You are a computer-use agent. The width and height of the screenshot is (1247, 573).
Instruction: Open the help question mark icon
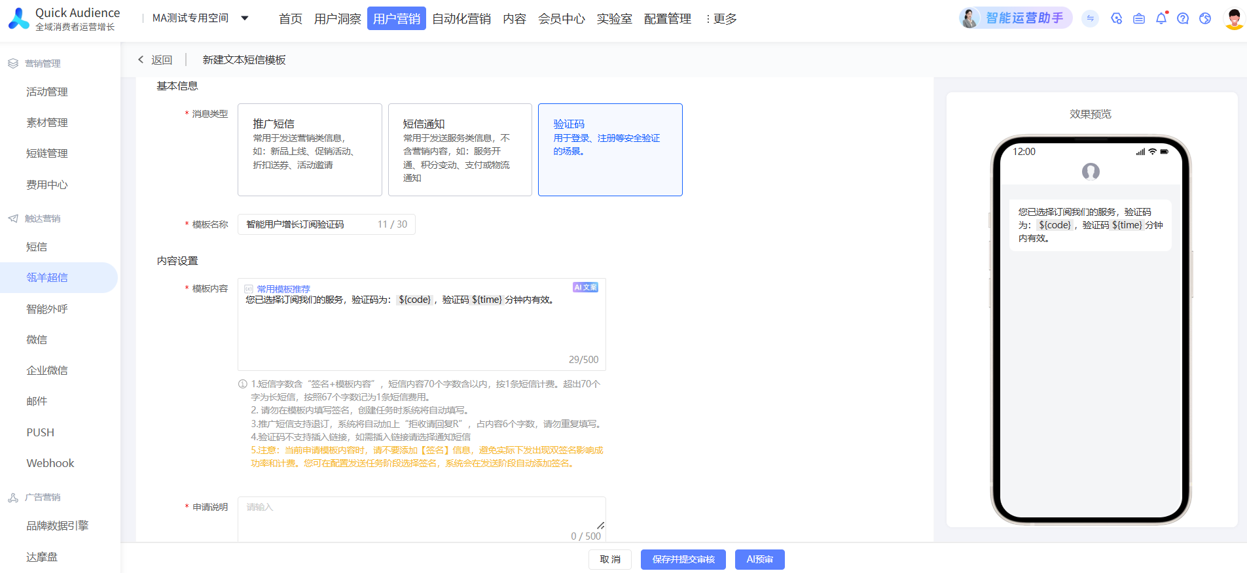coord(1183,18)
